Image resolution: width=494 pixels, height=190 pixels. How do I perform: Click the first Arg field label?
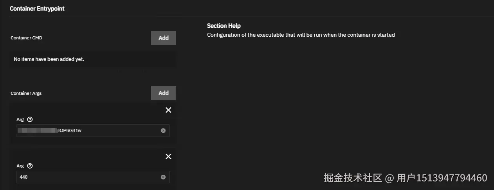coord(20,119)
